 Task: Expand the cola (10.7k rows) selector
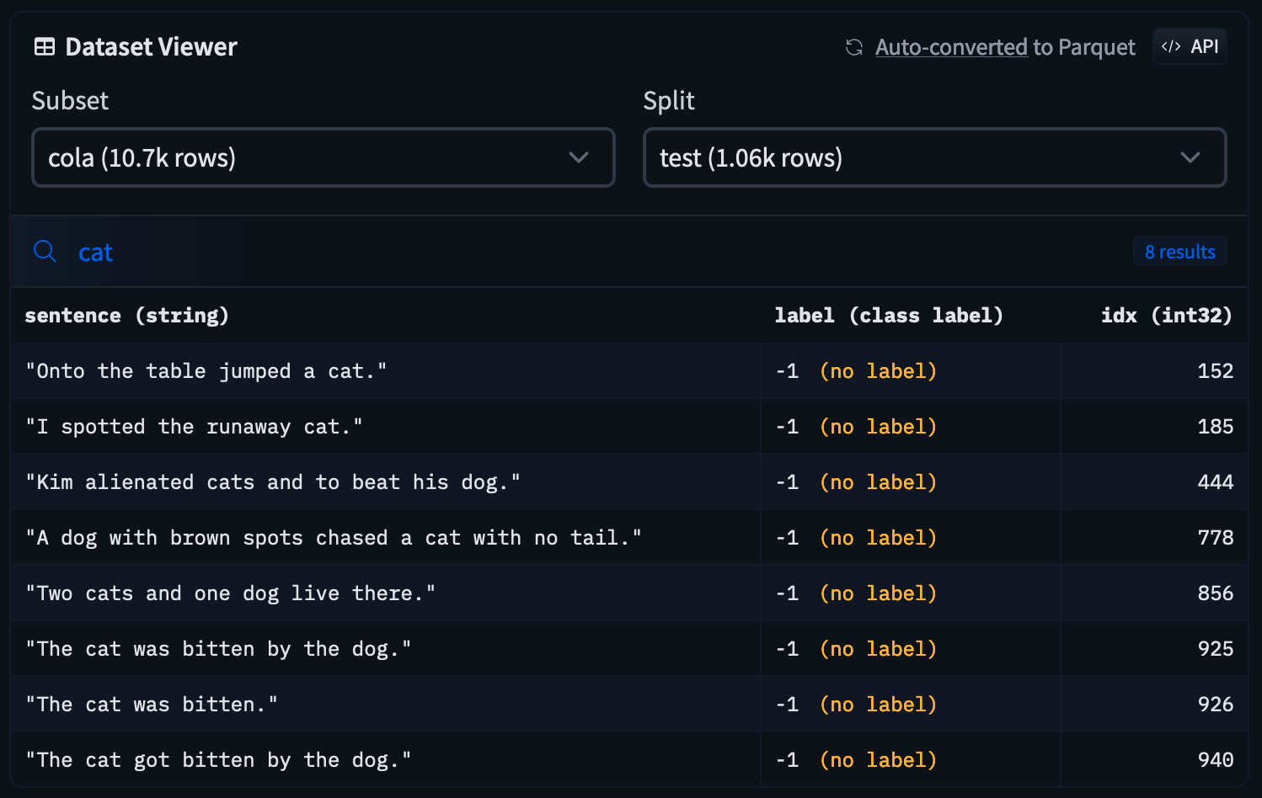323,157
